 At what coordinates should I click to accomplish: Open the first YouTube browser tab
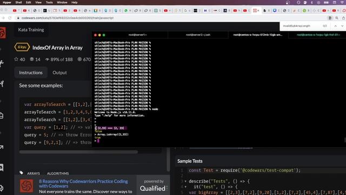coord(15,10)
